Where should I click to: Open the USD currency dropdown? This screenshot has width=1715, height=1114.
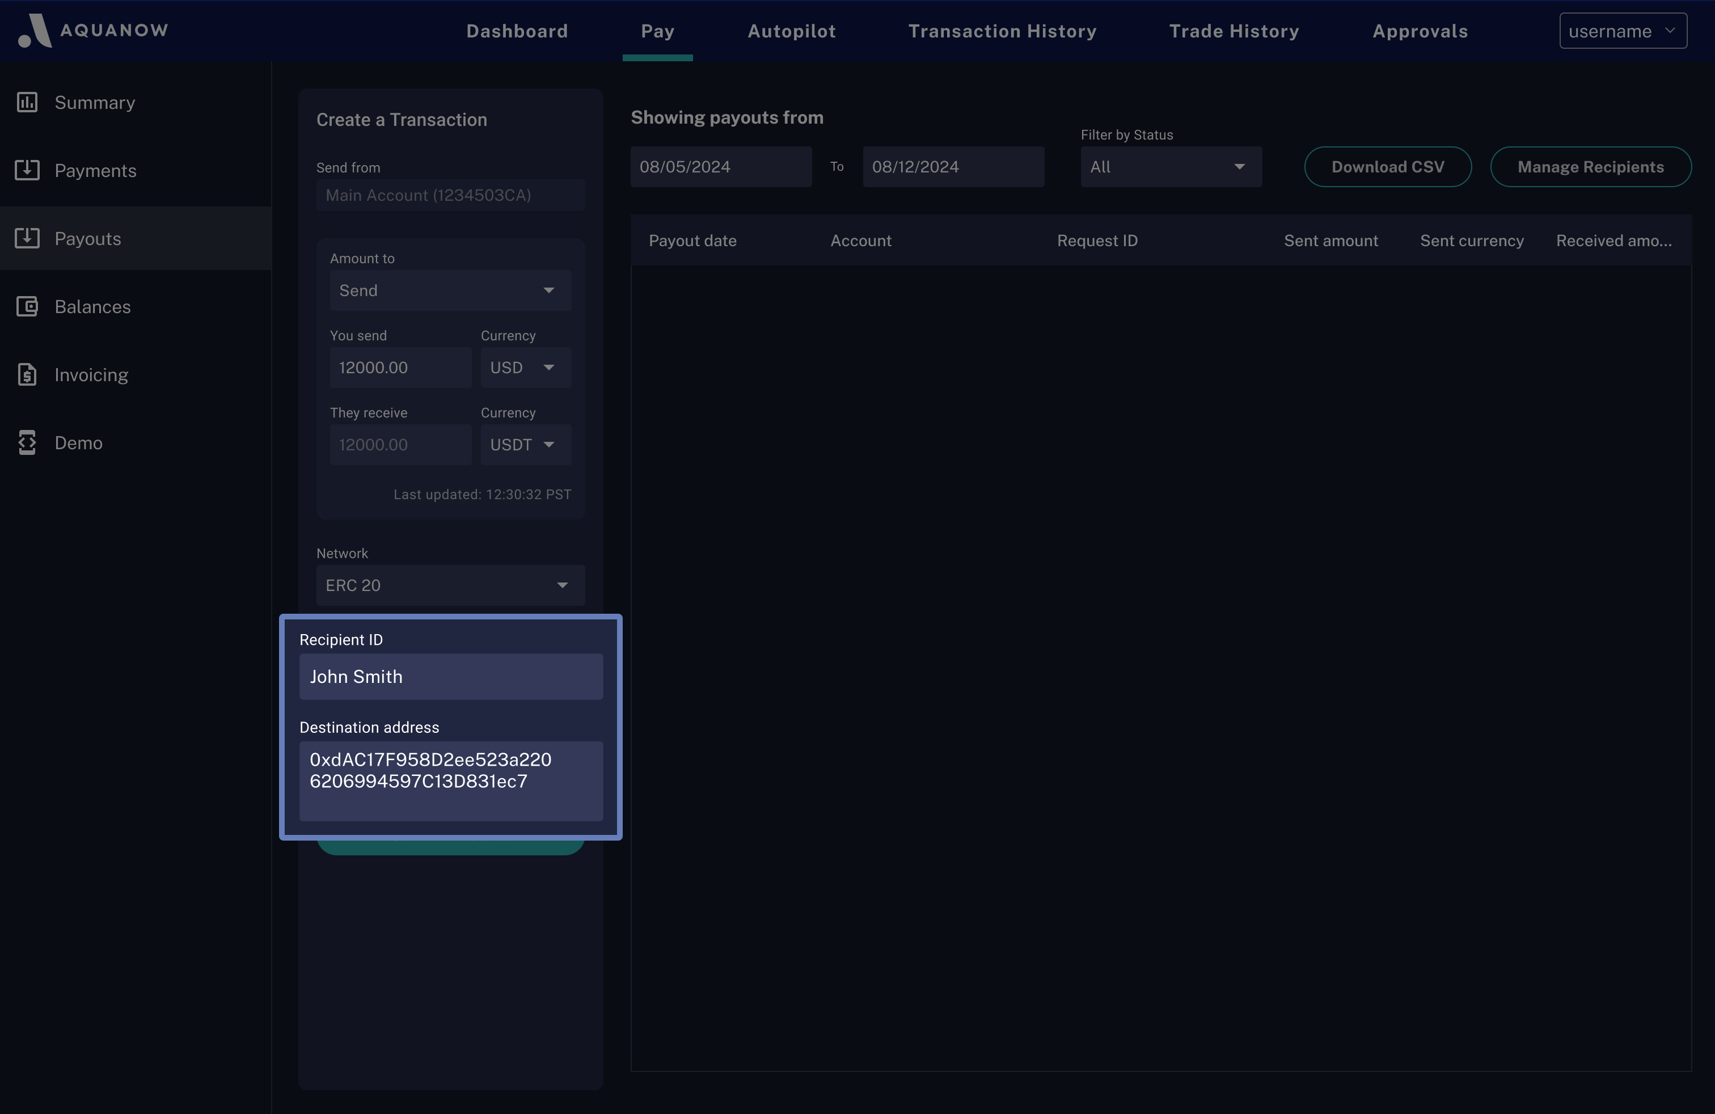[x=525, y=368]
